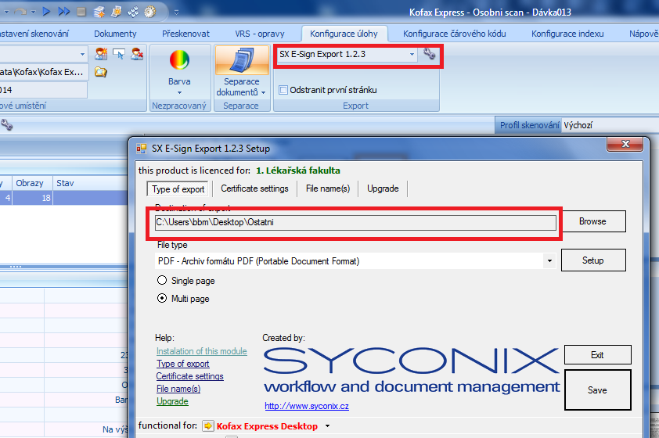The height and width of the screenshot is (438, 659).
Task: Click the yellow arrow icon beside Kofax Express Desktop
Action: point(208,425)
